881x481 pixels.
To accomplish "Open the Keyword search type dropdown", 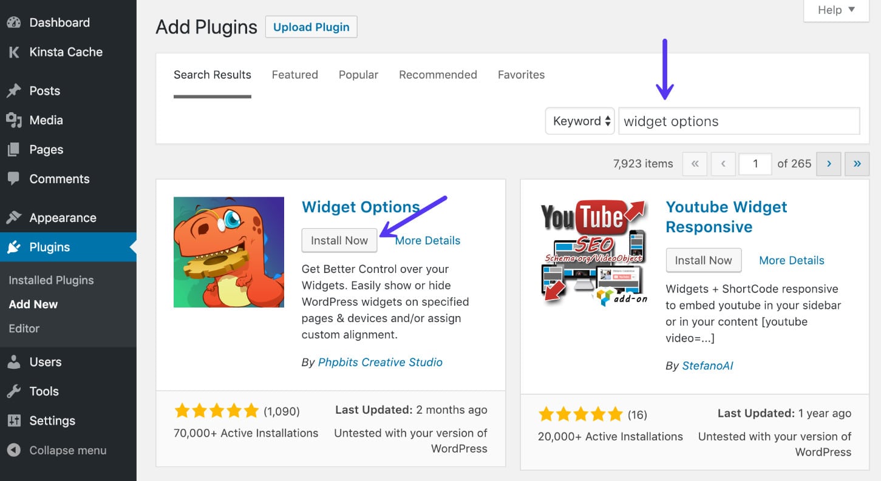I will click(579, 121).
